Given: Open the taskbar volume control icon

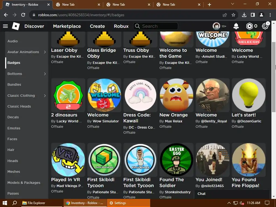Looking at the screenshot, I should tap(242, 203).
